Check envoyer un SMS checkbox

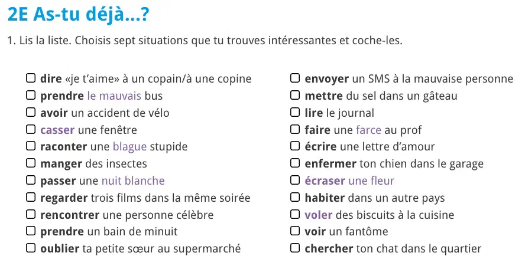click(295, 78)
